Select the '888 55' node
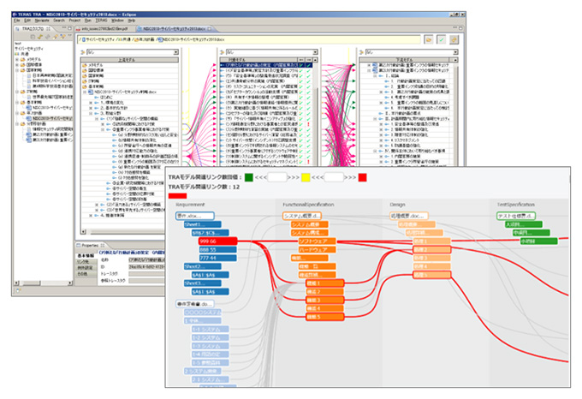The width and height of the screenshot is (582, 399). 218,250
